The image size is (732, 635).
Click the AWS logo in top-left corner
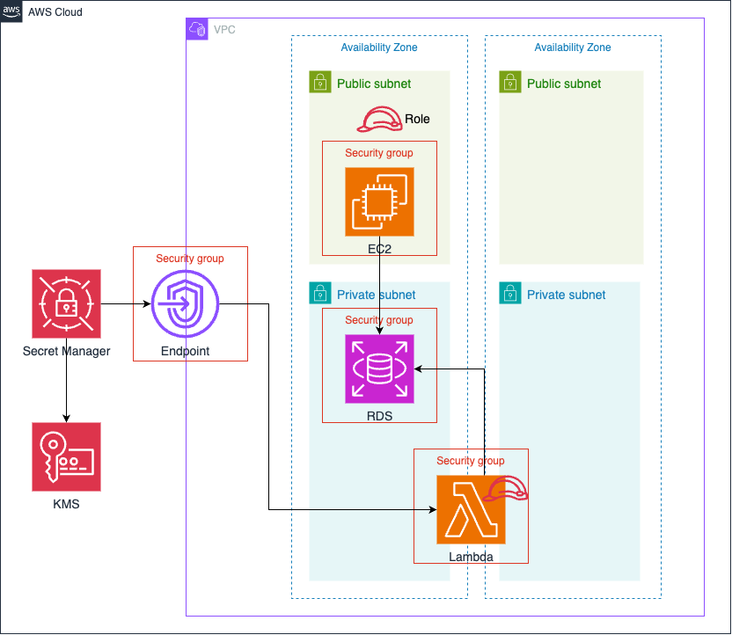(x=11, y=11)
